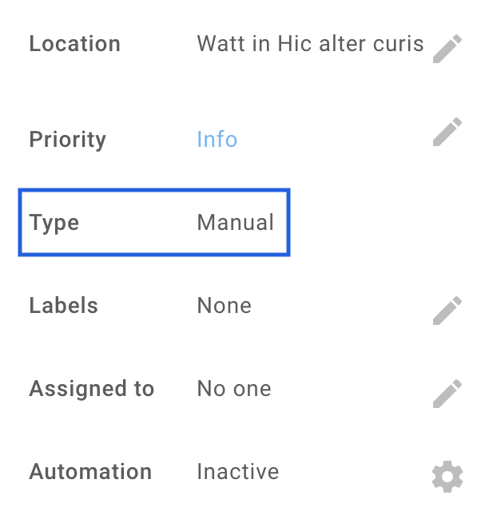Open Automation settings gear
Viewport: 489px width, 511px height.
tap(447, 477)
